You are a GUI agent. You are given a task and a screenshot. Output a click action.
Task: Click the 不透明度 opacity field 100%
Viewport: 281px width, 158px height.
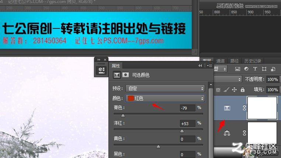click(x=273, y=79)
